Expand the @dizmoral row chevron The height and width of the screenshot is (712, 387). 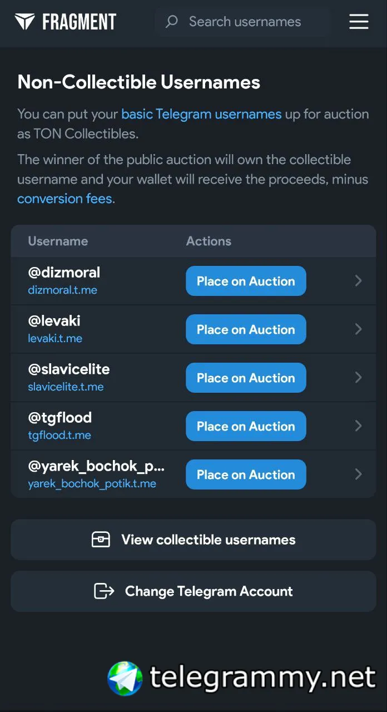pos(359,281)
